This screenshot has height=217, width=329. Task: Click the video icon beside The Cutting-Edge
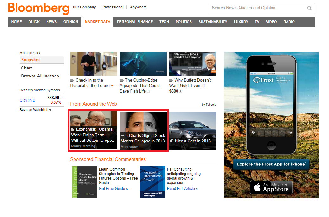[x=122, y=80]
